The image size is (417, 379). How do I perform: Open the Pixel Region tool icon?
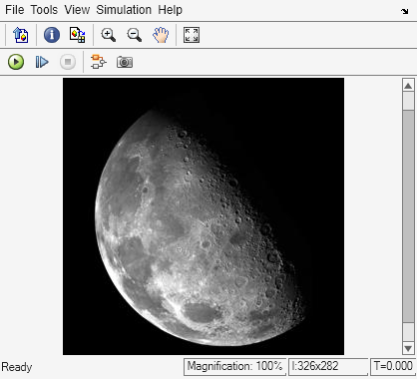(x=77, y=35)
